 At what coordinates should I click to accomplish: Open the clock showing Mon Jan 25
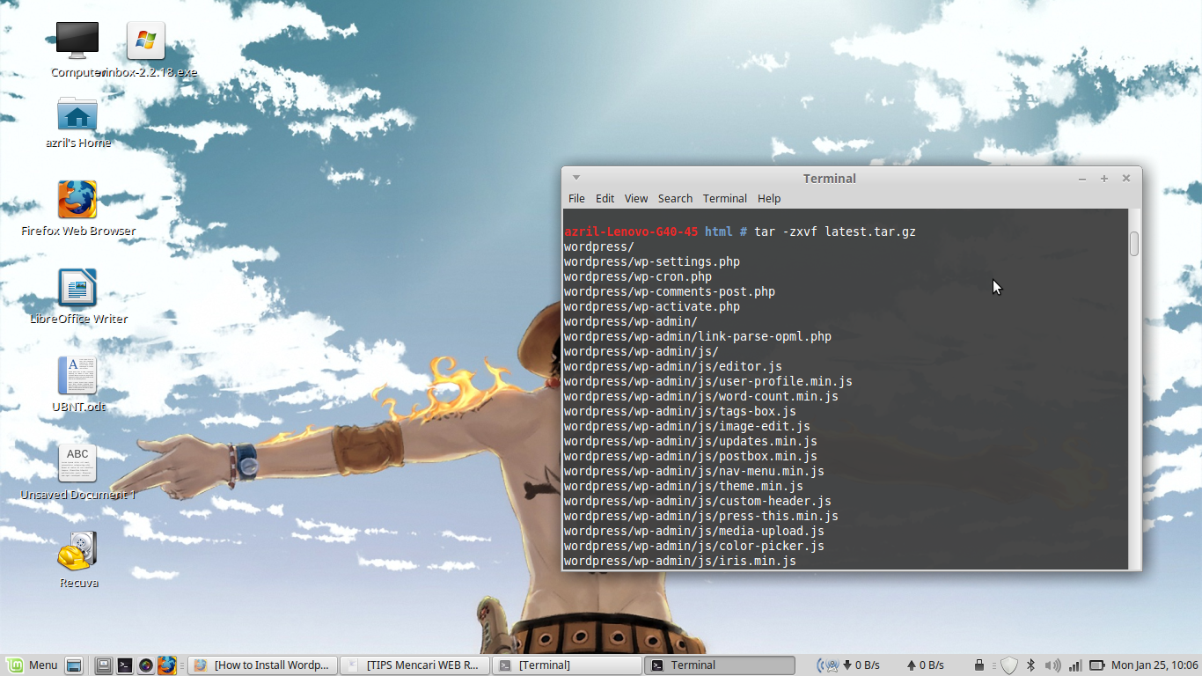(1154, 665)
